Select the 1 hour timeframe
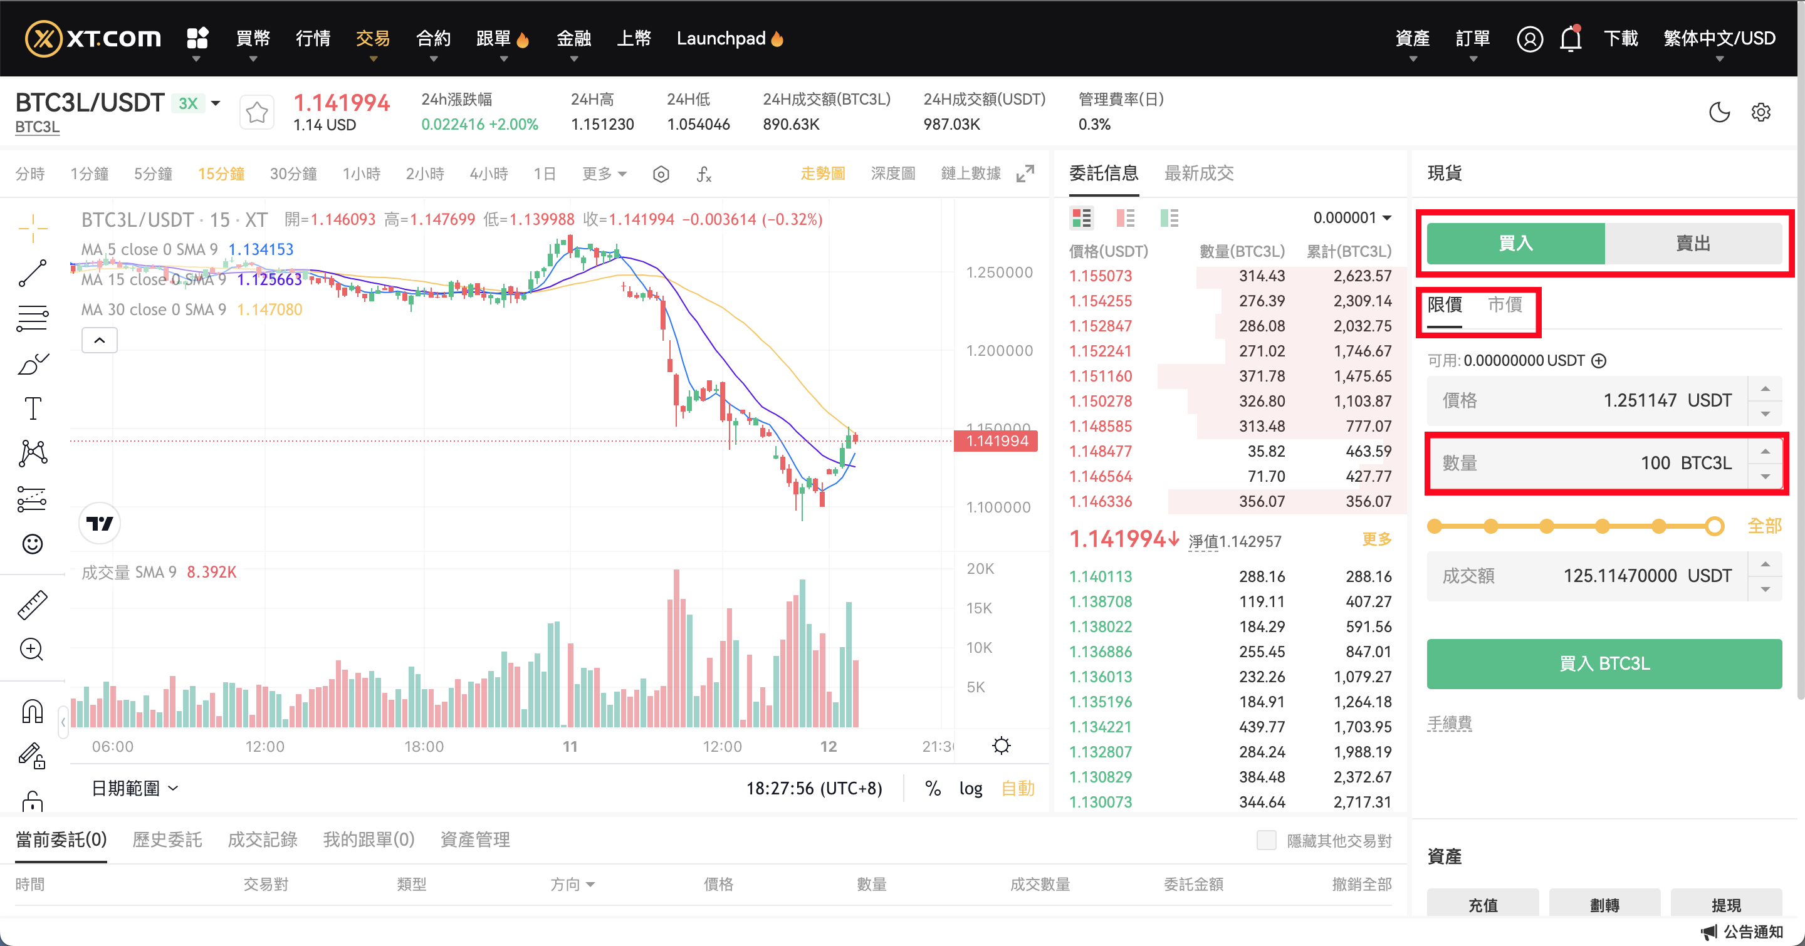Screen dimensions: 1805x946 [x=361, y=174]
